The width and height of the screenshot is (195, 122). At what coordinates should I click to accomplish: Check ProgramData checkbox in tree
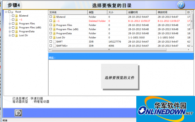click(x=13, y=32)
